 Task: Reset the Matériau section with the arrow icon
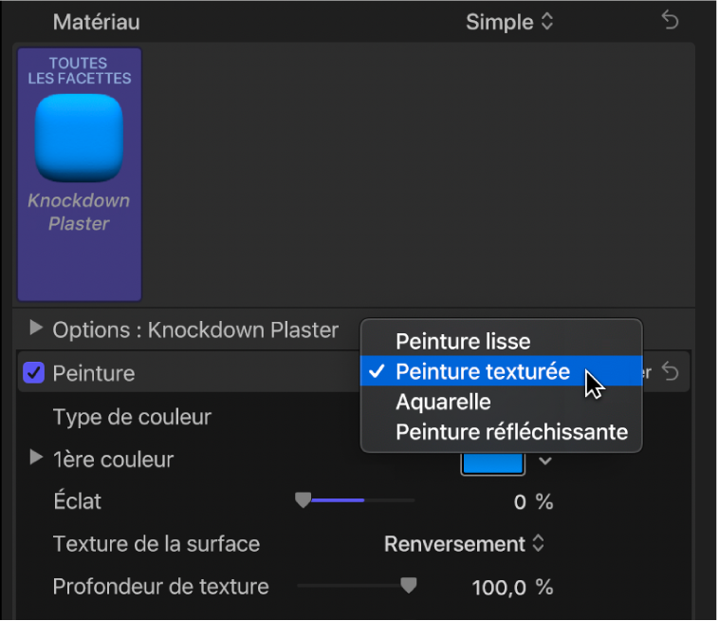(x=671, y=22)
